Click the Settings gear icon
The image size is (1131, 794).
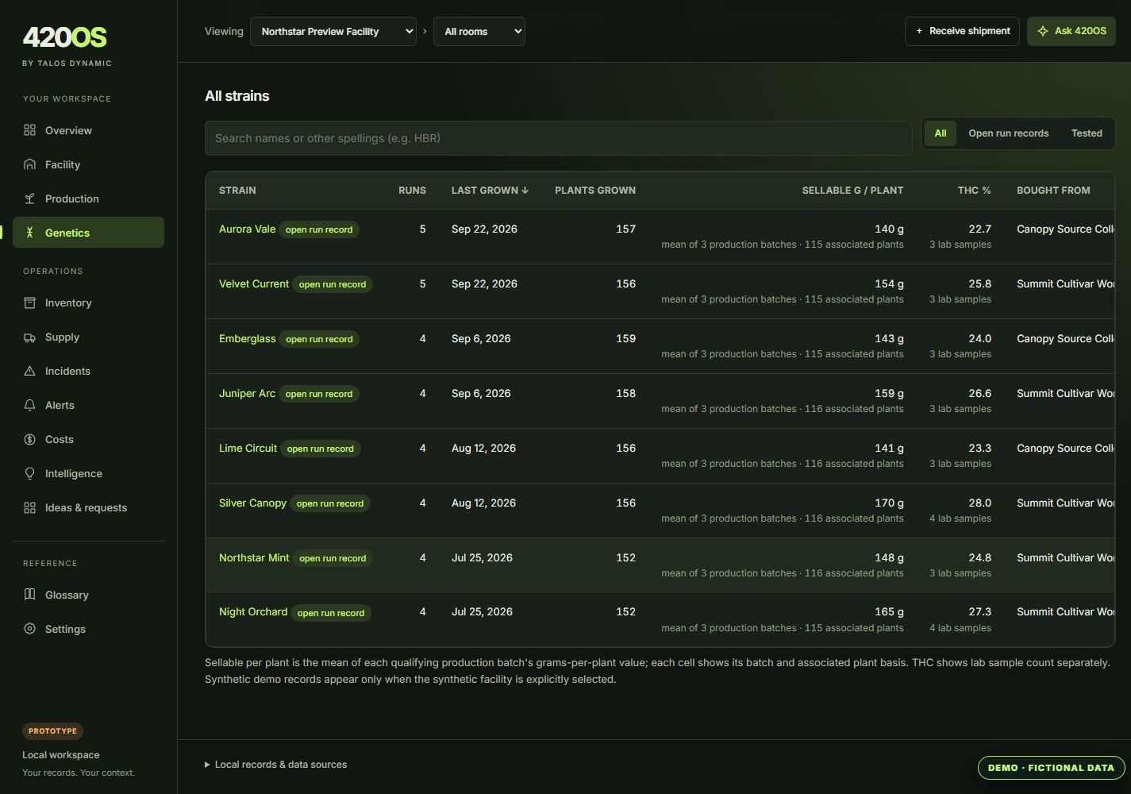click(29, 629)
